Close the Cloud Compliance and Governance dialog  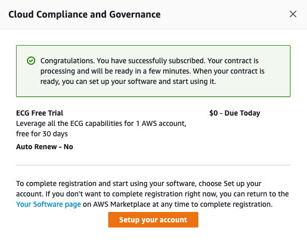point(293,14)
